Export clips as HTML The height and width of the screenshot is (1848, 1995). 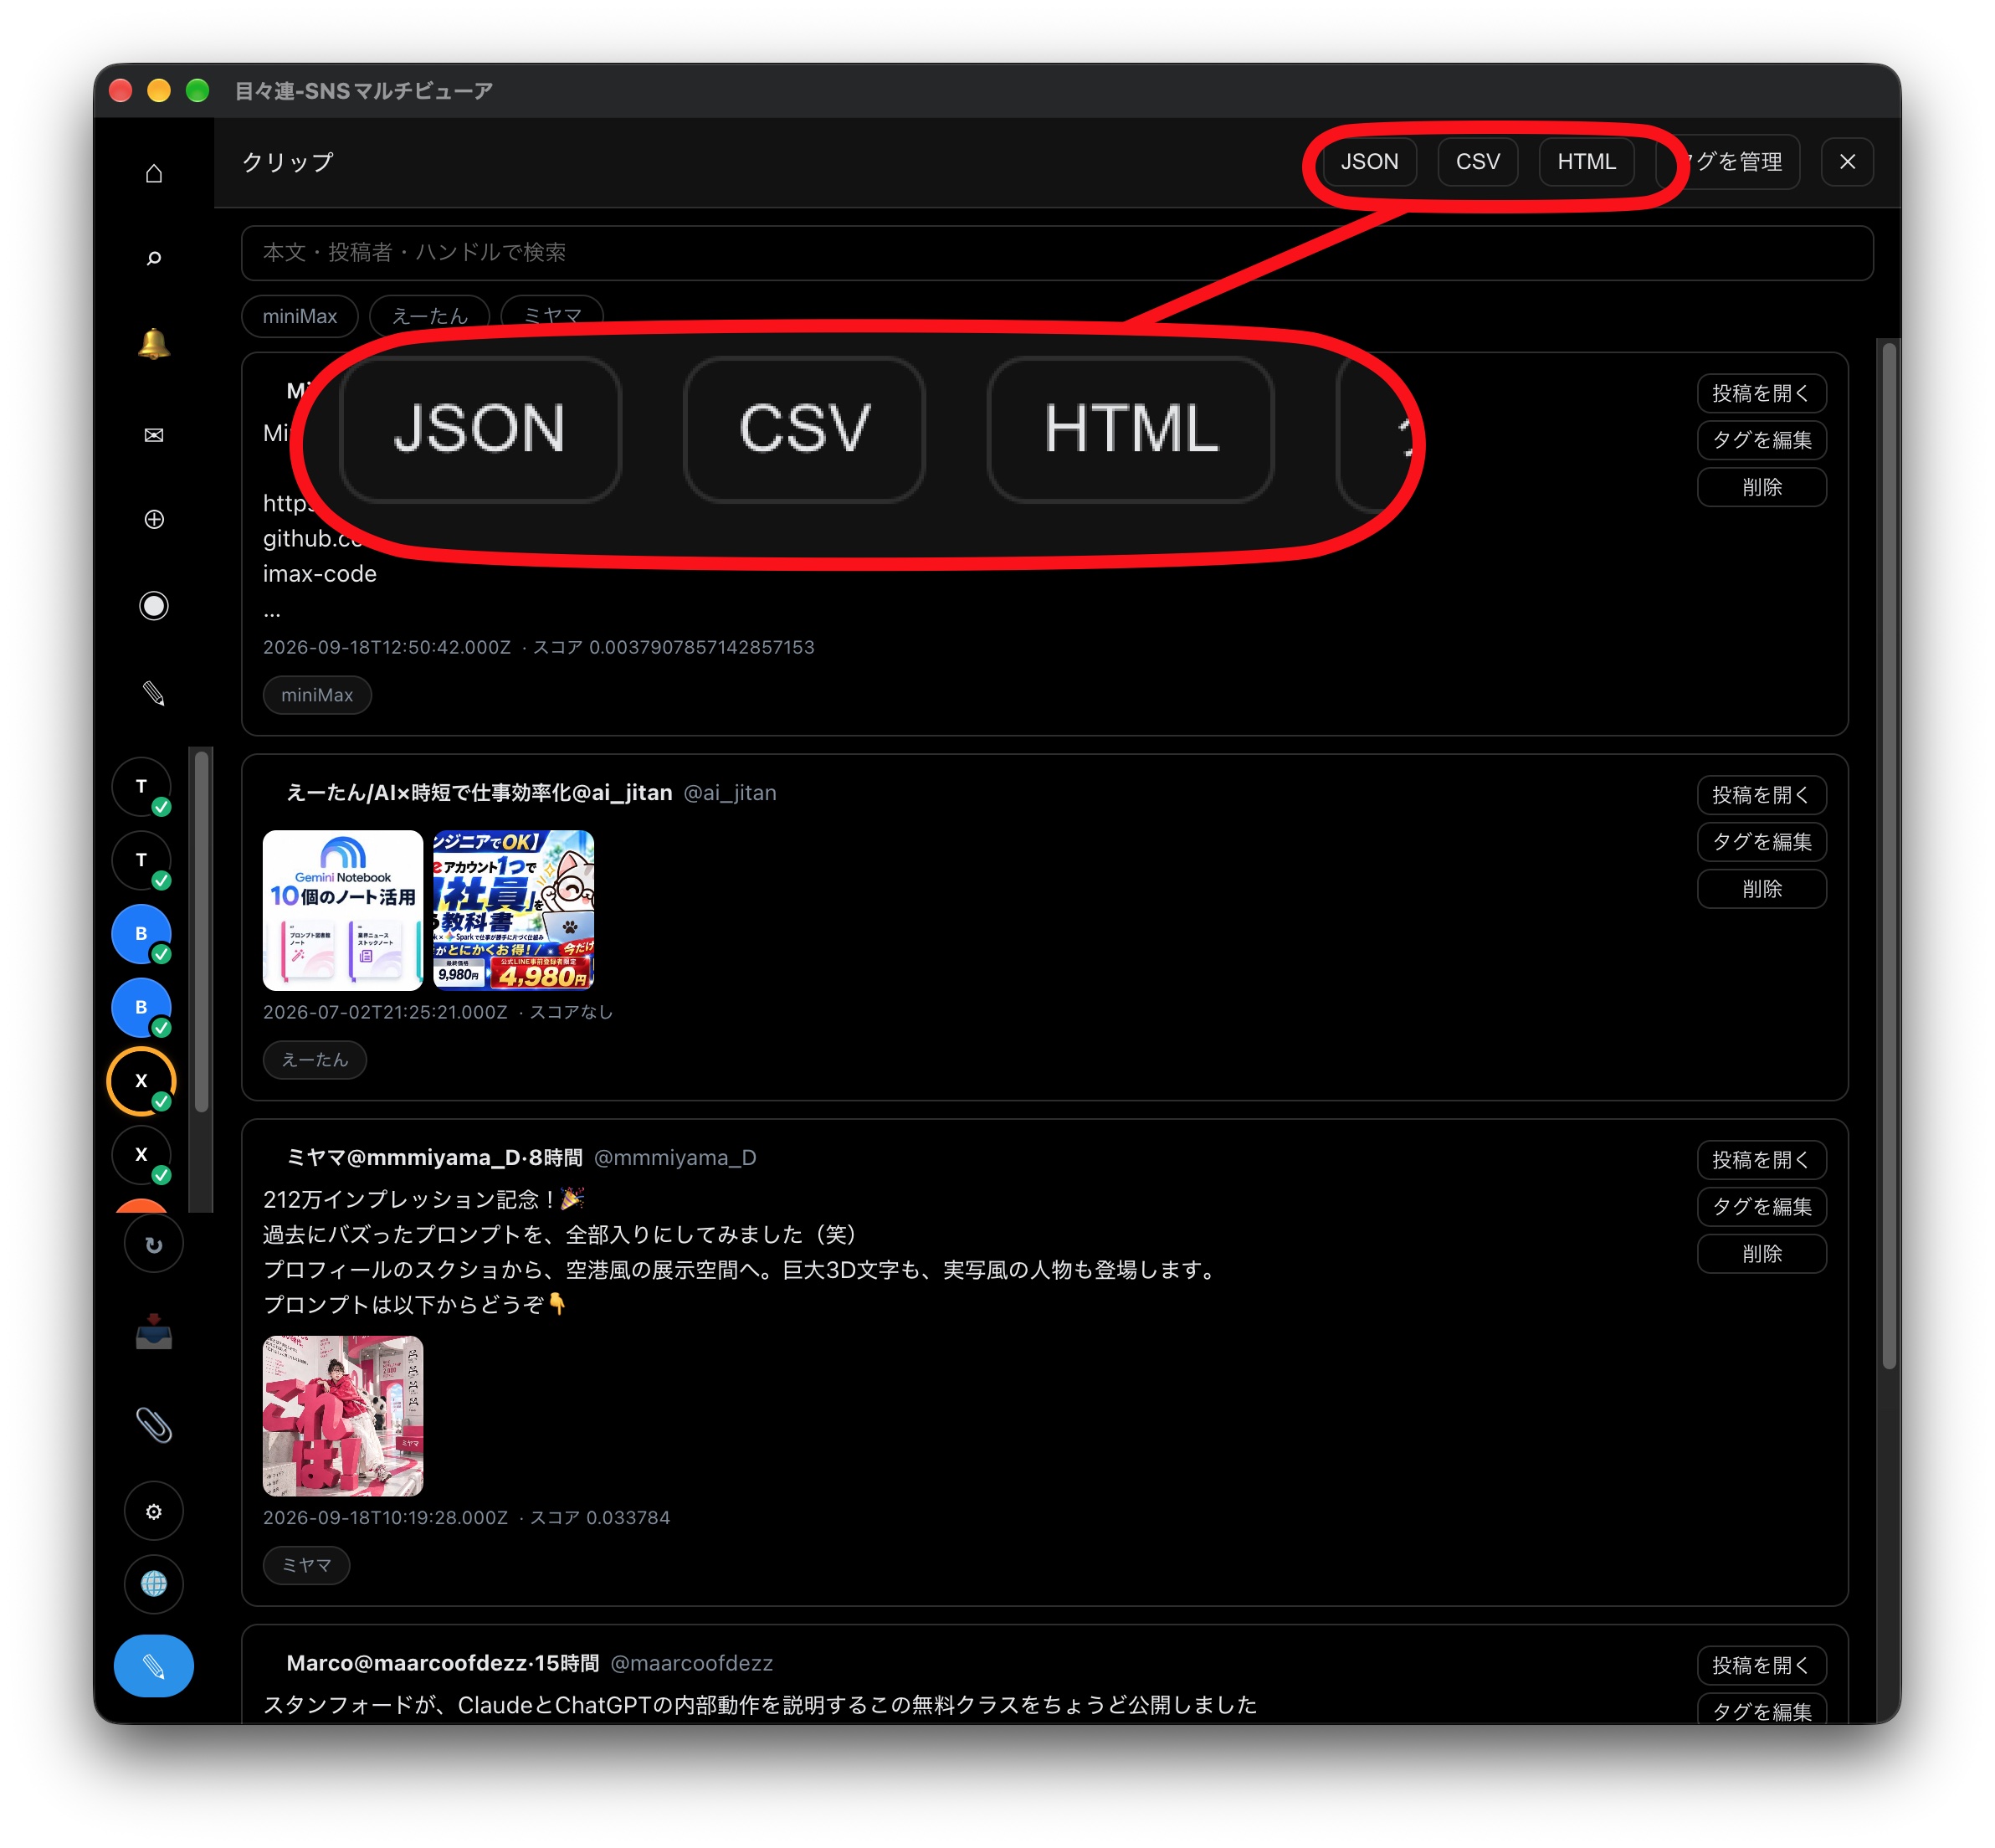point(1586,161)
